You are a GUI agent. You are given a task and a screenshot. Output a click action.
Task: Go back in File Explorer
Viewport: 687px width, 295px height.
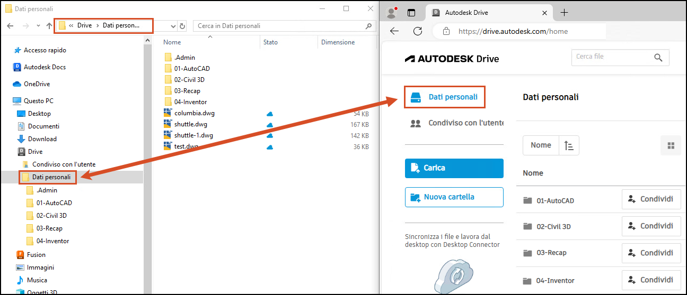(10, 25)
